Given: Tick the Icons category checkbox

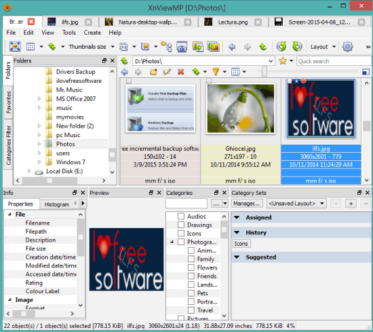Looking at the screenshot, I should click(181, 234).
